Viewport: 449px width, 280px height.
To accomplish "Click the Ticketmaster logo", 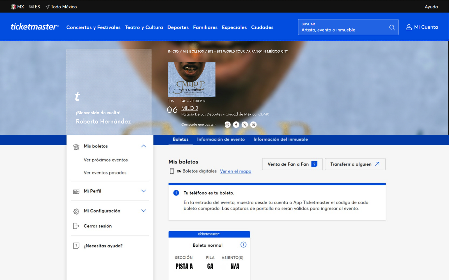I will click(x=35, y=27).
